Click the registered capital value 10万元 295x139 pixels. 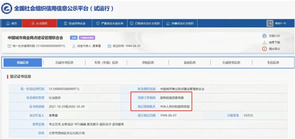pos(248,115)
